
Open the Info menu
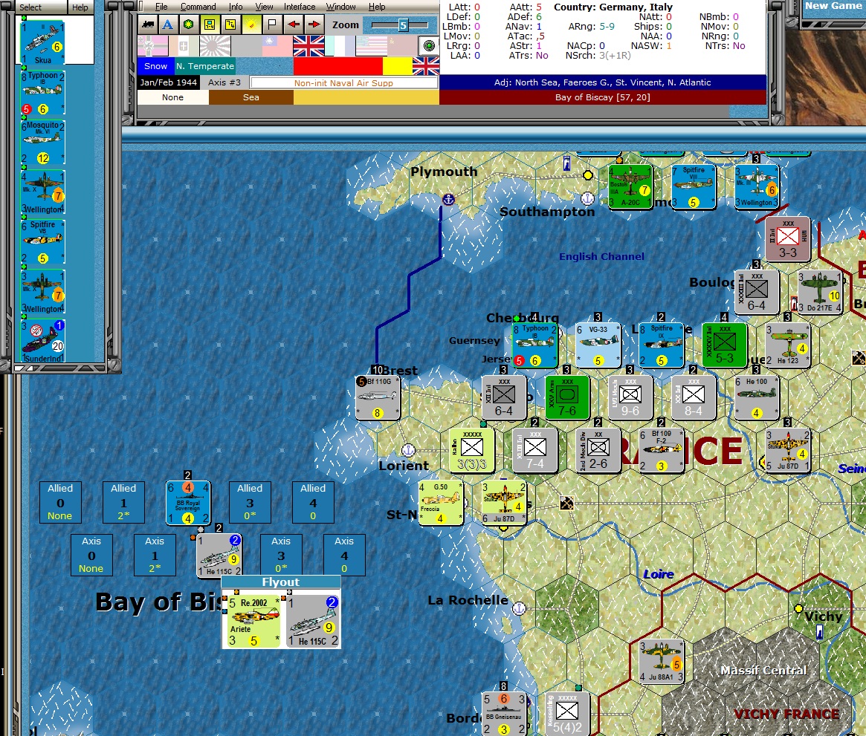coord(236,7)
